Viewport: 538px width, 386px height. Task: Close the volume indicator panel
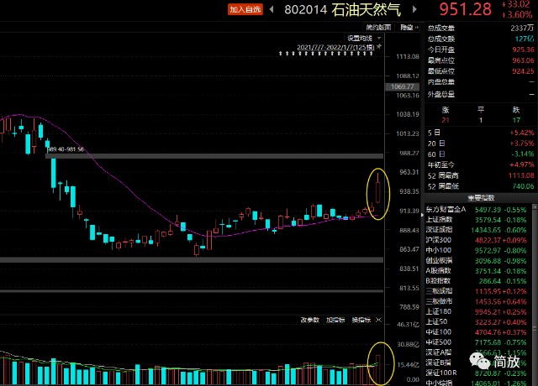378,320
